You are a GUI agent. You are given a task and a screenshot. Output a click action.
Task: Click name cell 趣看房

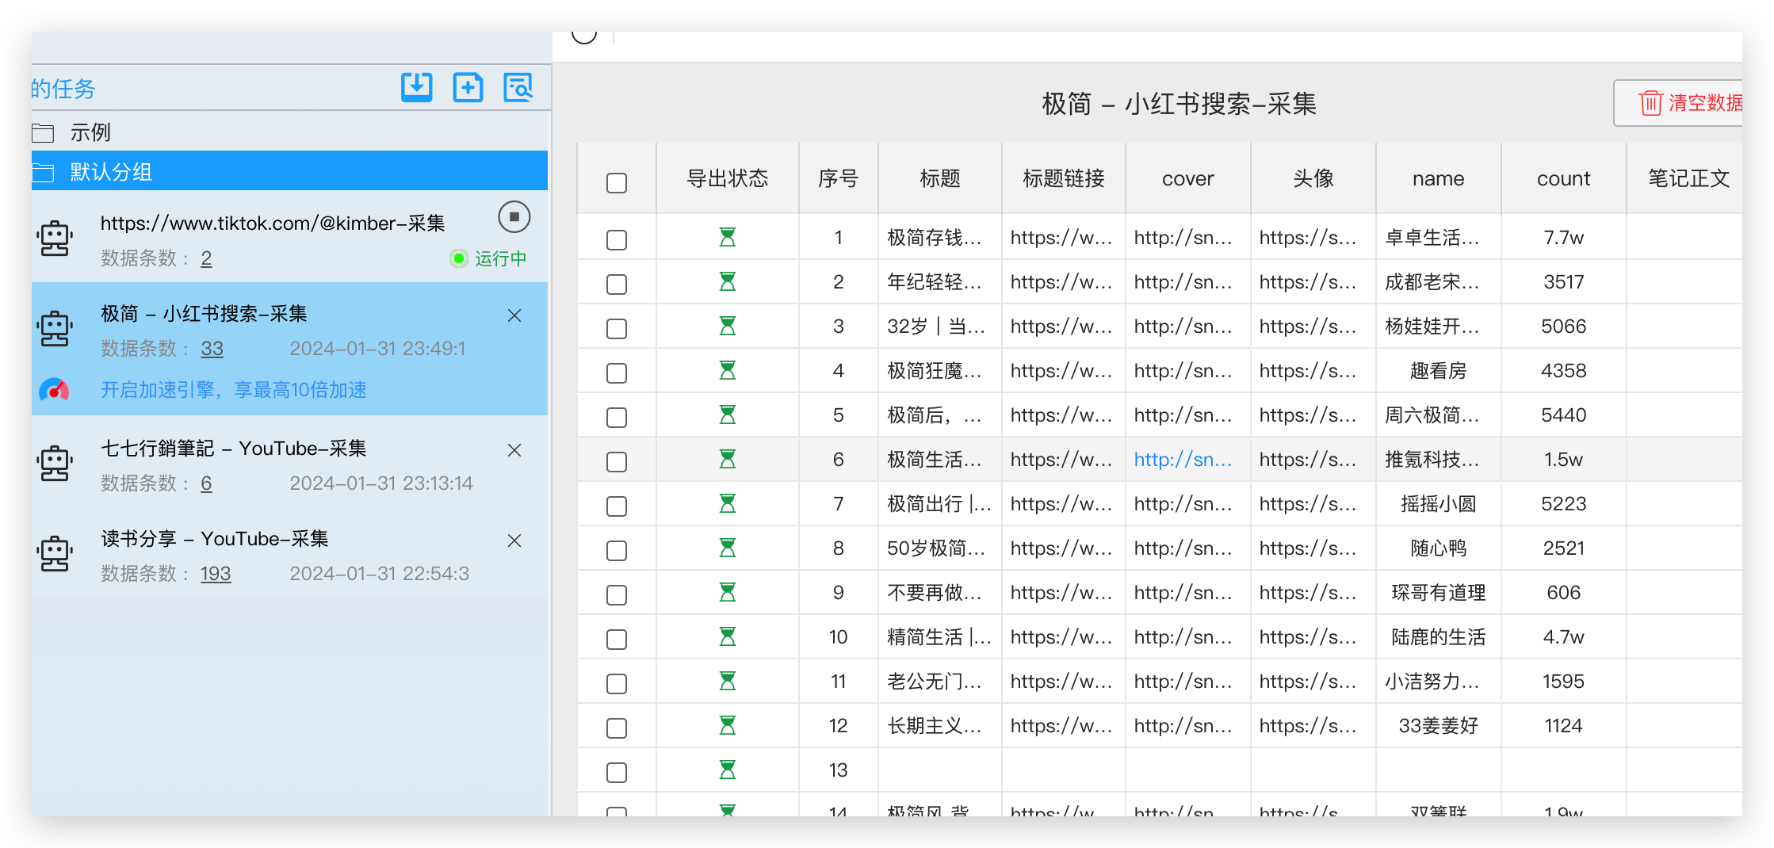(1439, 371)
